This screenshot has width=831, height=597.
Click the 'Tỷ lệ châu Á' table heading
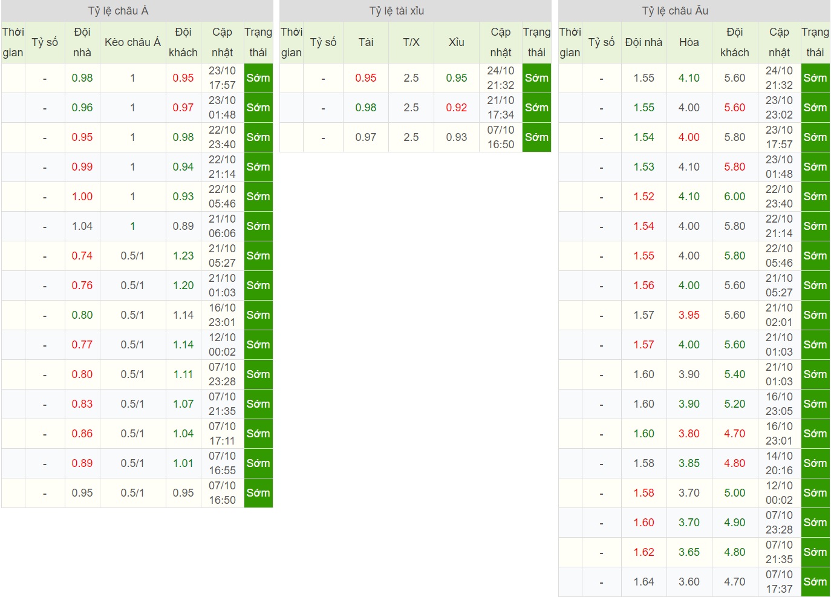point(118,11)
